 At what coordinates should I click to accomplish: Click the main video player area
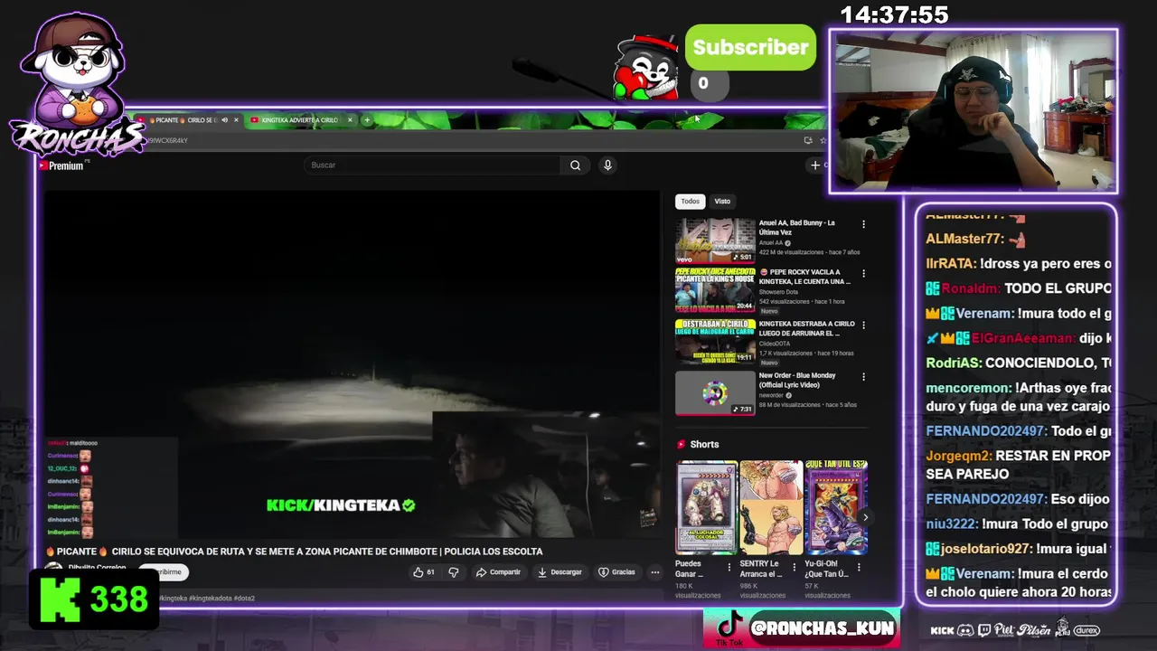click(353, 364)
